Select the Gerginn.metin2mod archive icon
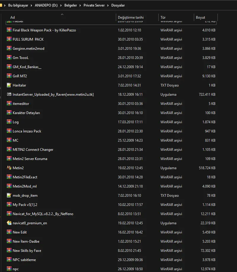 tap(9, 48)
